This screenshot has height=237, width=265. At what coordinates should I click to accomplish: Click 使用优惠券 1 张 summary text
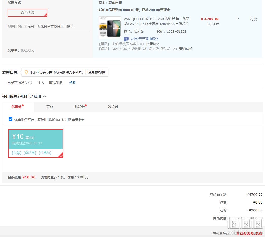[64, 177]
